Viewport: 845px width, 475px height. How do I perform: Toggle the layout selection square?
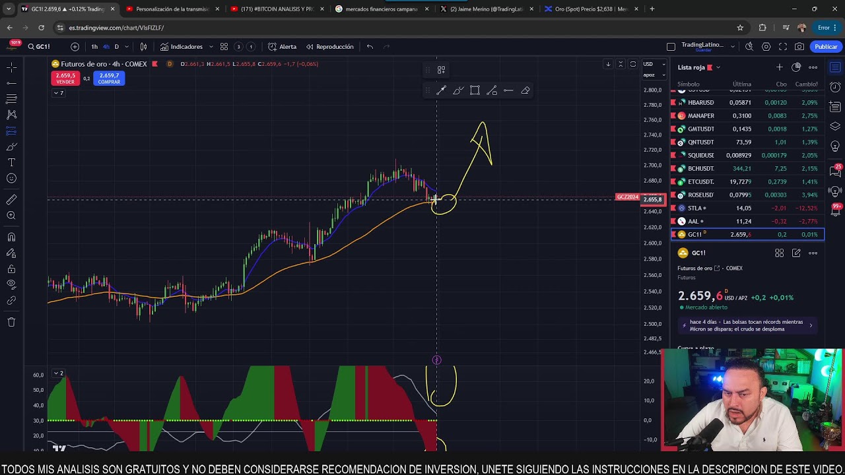click(671, 47)
